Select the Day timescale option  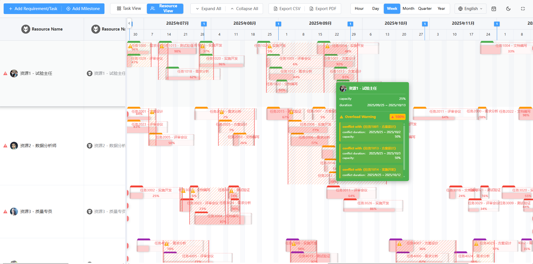[x=376, y=9]
